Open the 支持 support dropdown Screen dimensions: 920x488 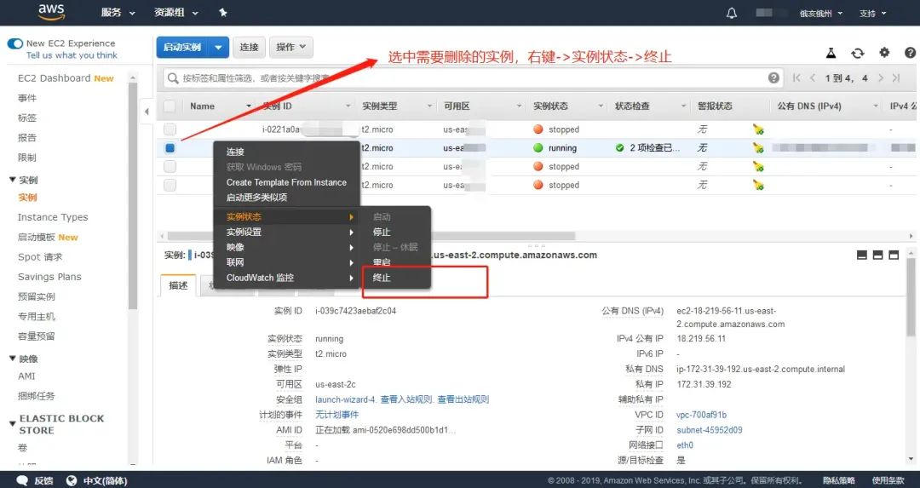(873, 13)
